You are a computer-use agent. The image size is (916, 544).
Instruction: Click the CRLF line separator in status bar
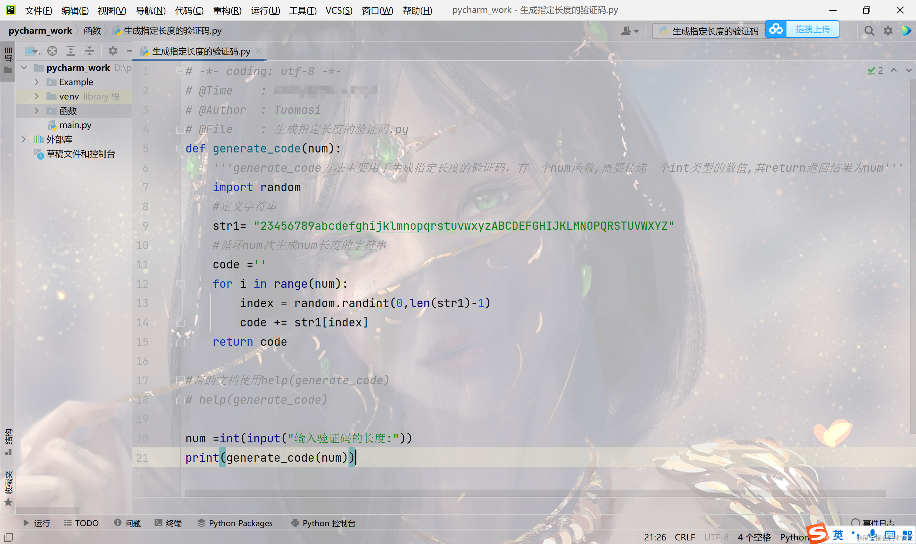[x=684, y=537]
